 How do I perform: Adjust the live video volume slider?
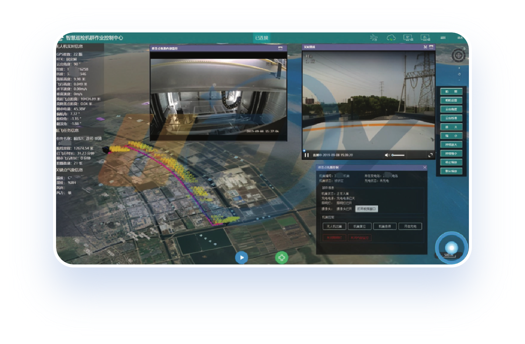(x=398, y=155)
